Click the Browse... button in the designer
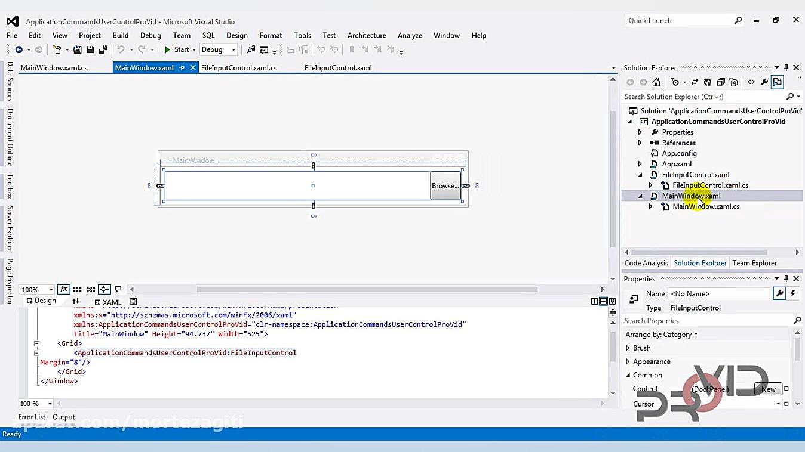805x452 pixels. tap(445, 186)
